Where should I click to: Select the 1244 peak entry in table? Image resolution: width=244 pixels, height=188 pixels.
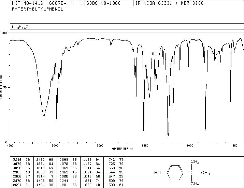[68, 181]
